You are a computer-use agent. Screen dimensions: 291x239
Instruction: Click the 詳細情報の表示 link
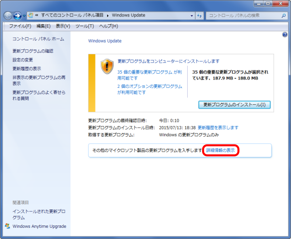[x=221, y=150]
